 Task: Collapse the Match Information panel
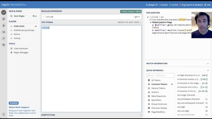208,63
